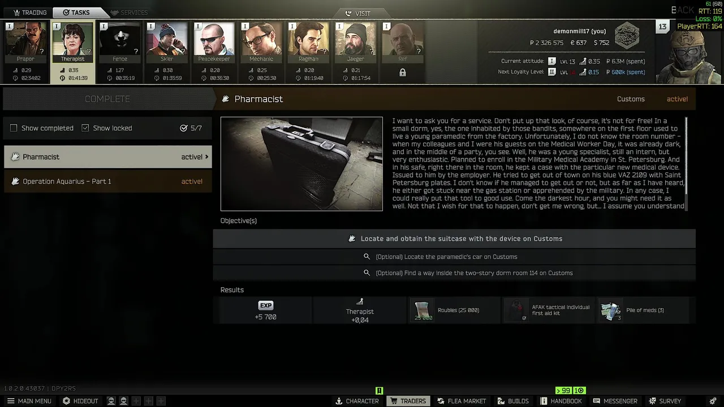
Task: Click the Next Loyalty Level label
Action: 520,72
